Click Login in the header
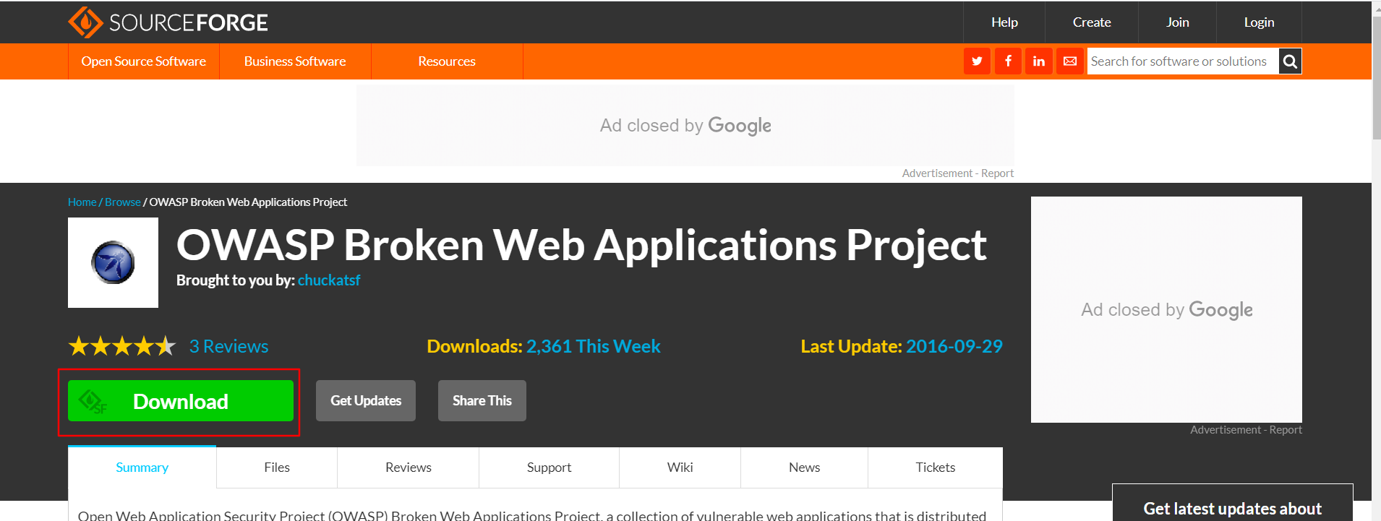Viewport: 1381px width, 521px height. click(1259, 22)
